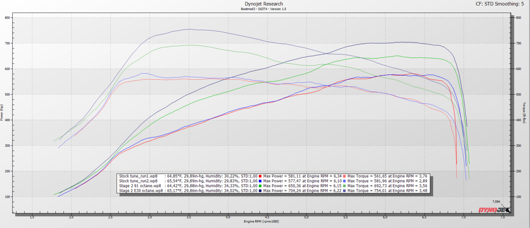
Task: Select Stock tune_run1.wp8 in the legend
Action: (138, 177)
